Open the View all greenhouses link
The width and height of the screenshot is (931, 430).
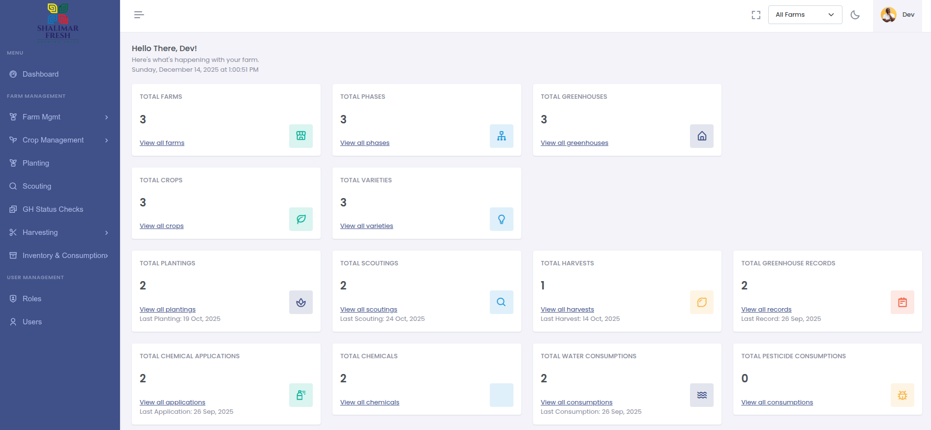[574, 143]
